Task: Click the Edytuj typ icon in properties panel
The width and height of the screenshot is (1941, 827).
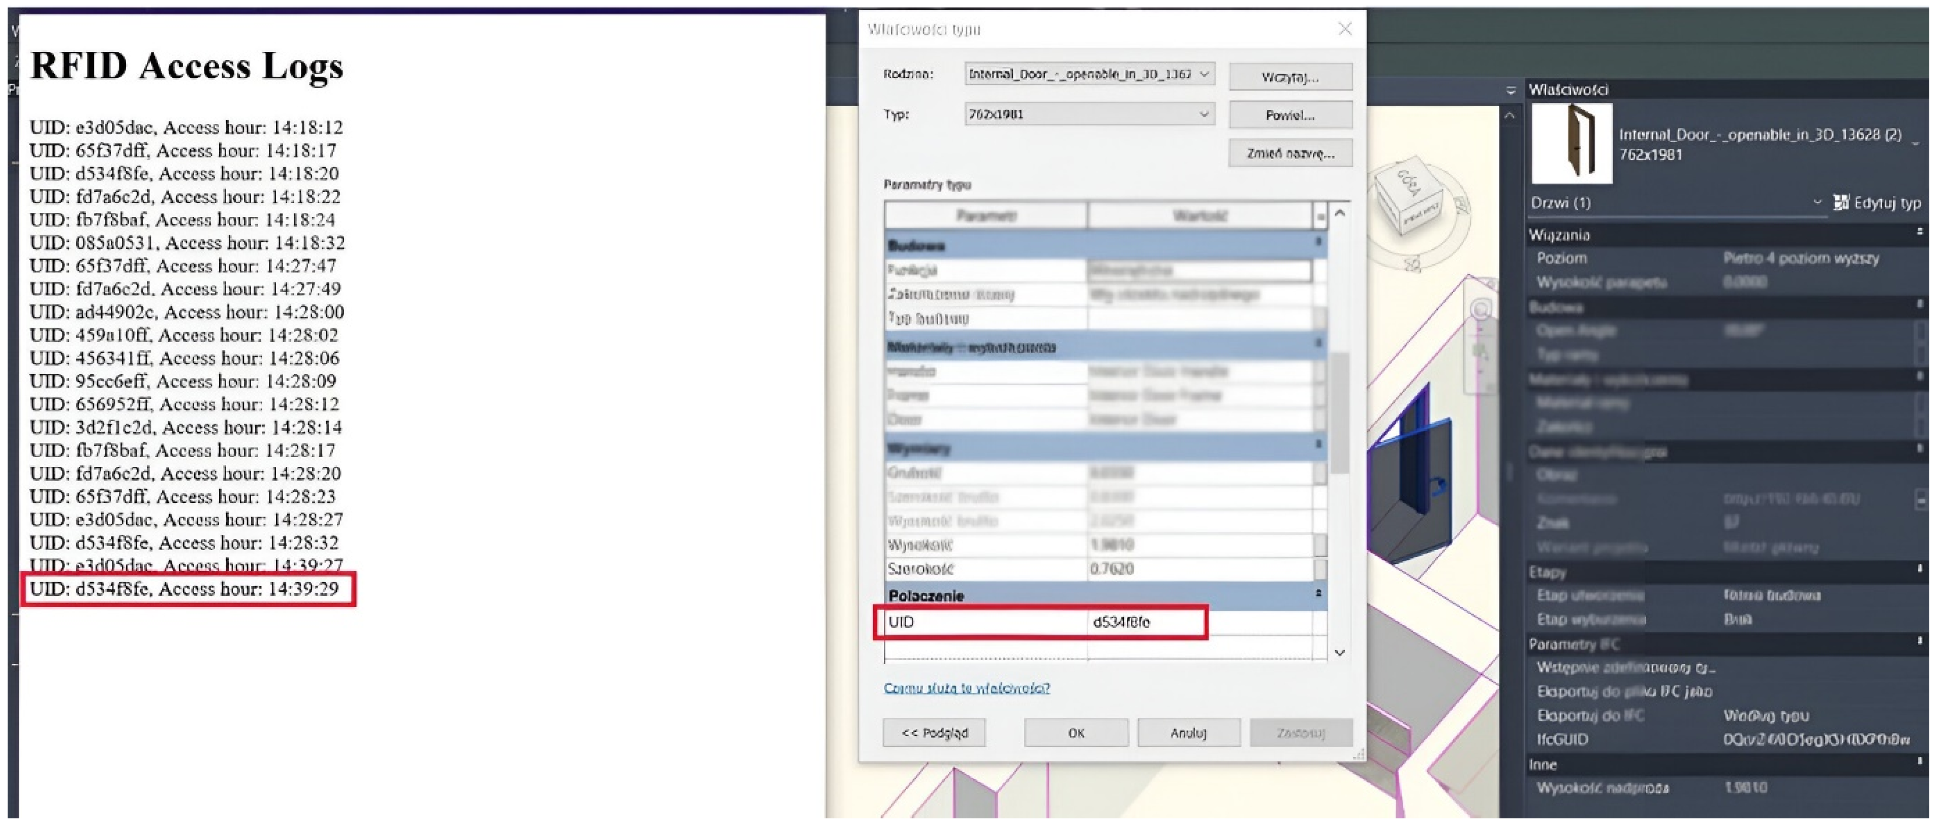Action: [1841, 202]
